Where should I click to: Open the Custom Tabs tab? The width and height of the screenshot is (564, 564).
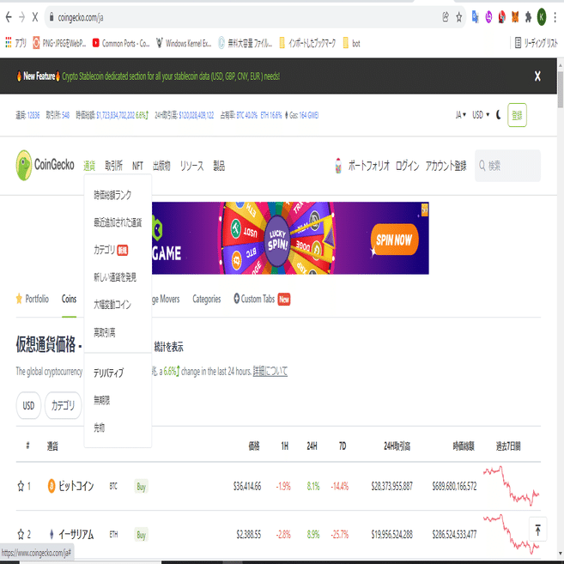pyautogui.click(x=262, y=299)
